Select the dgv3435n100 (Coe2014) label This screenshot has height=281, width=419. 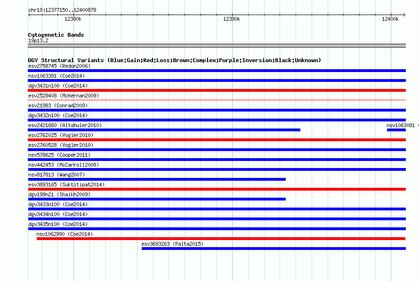[x=58, y=224]
